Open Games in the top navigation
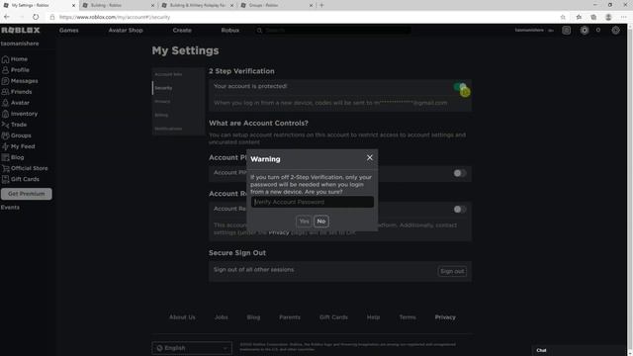 click(69, 31)
